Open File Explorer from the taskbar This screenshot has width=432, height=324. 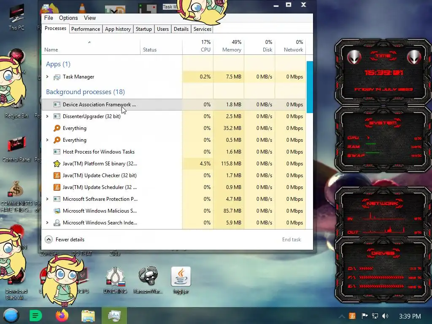(x=88, y=316)
